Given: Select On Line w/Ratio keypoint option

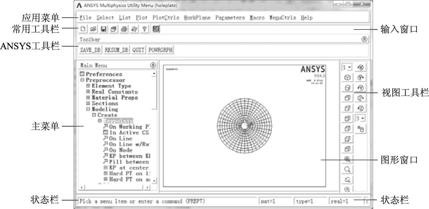Looking at the screenshot, I should [127, 144].
